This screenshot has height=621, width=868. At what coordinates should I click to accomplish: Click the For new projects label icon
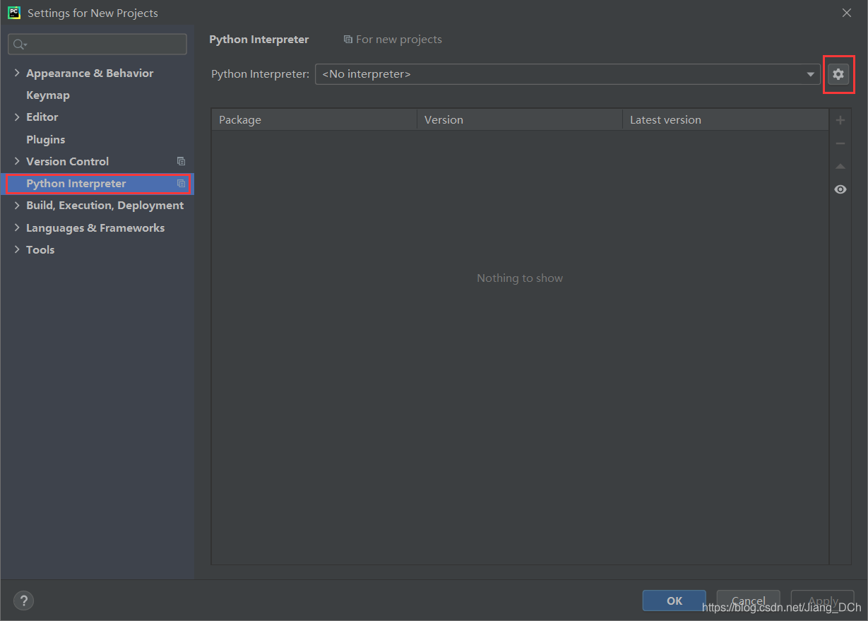point(347,40)
